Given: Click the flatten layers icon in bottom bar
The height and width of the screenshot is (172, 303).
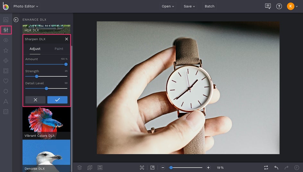Looking at the screenshot, I should pyautogui.click(x=90, y=168).
